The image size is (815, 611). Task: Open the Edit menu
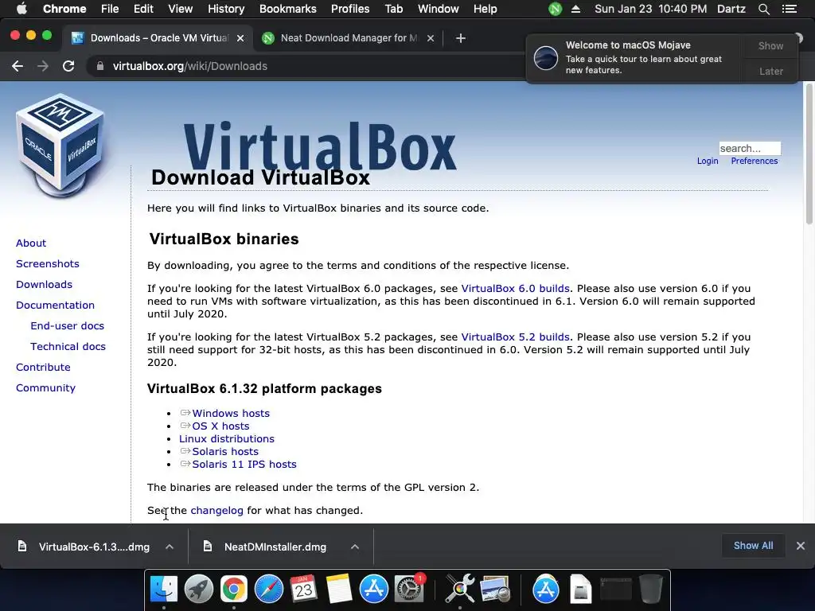click(x=143, y=9)
